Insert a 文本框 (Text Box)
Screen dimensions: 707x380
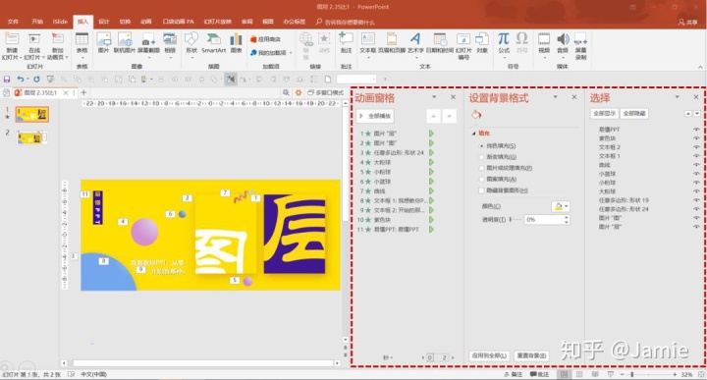point(368,39)
